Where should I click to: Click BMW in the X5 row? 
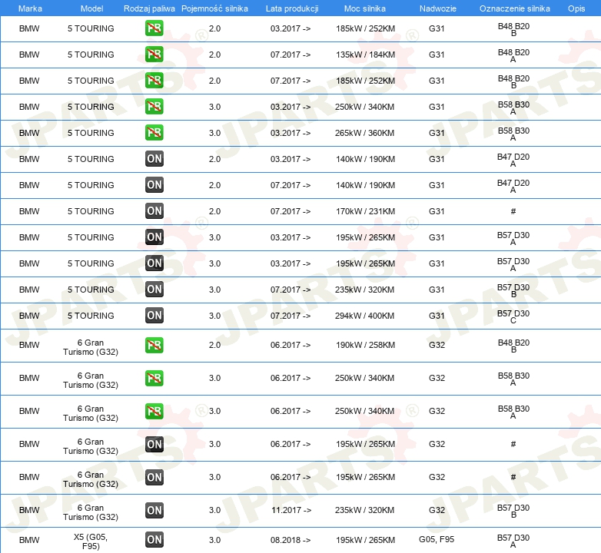tap(29, 540)
